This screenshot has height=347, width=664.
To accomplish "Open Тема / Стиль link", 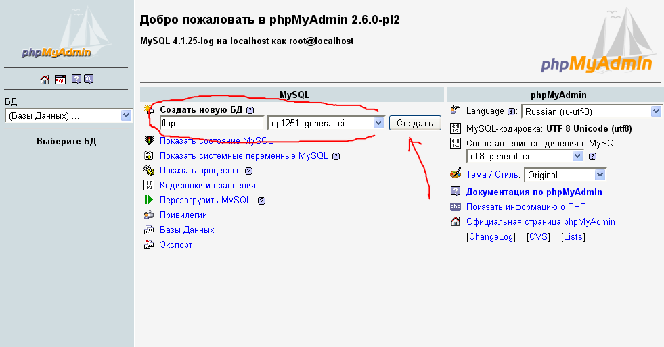I will point(493,174).
